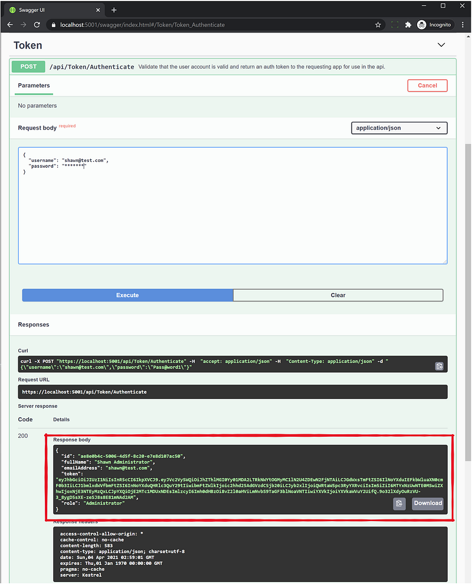This screenshot has height=585, width=472.
Task: Click the Token section heading
Action: [x=28, y=45]
